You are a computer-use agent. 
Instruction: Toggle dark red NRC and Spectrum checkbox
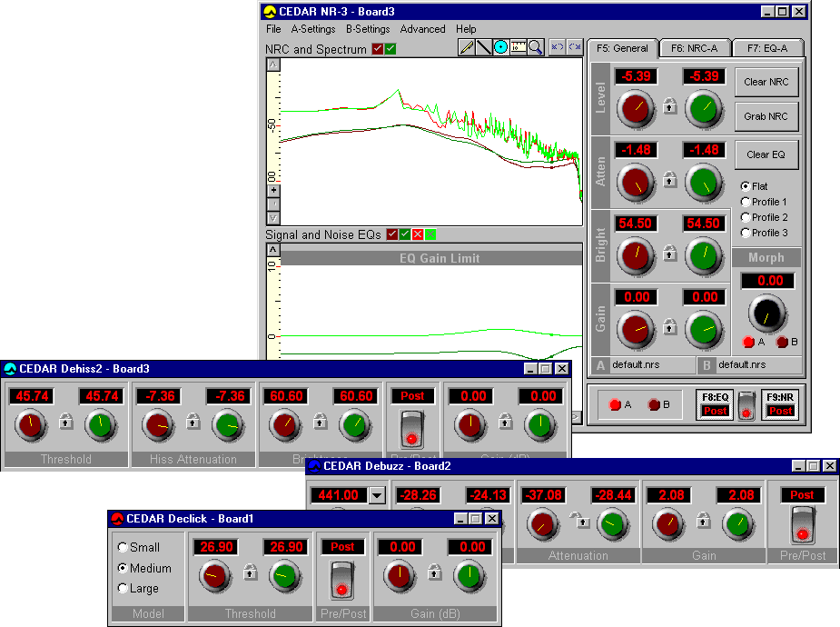tap(378, 49)
